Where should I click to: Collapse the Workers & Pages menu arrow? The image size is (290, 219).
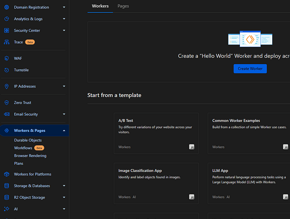64,131
